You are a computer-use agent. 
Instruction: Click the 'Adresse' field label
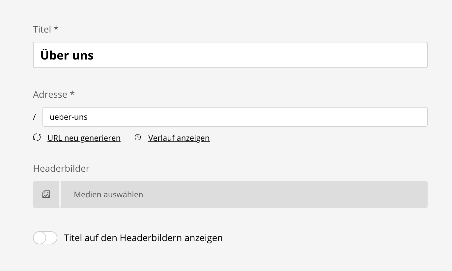pyautogui.click(x=50, y=95)
